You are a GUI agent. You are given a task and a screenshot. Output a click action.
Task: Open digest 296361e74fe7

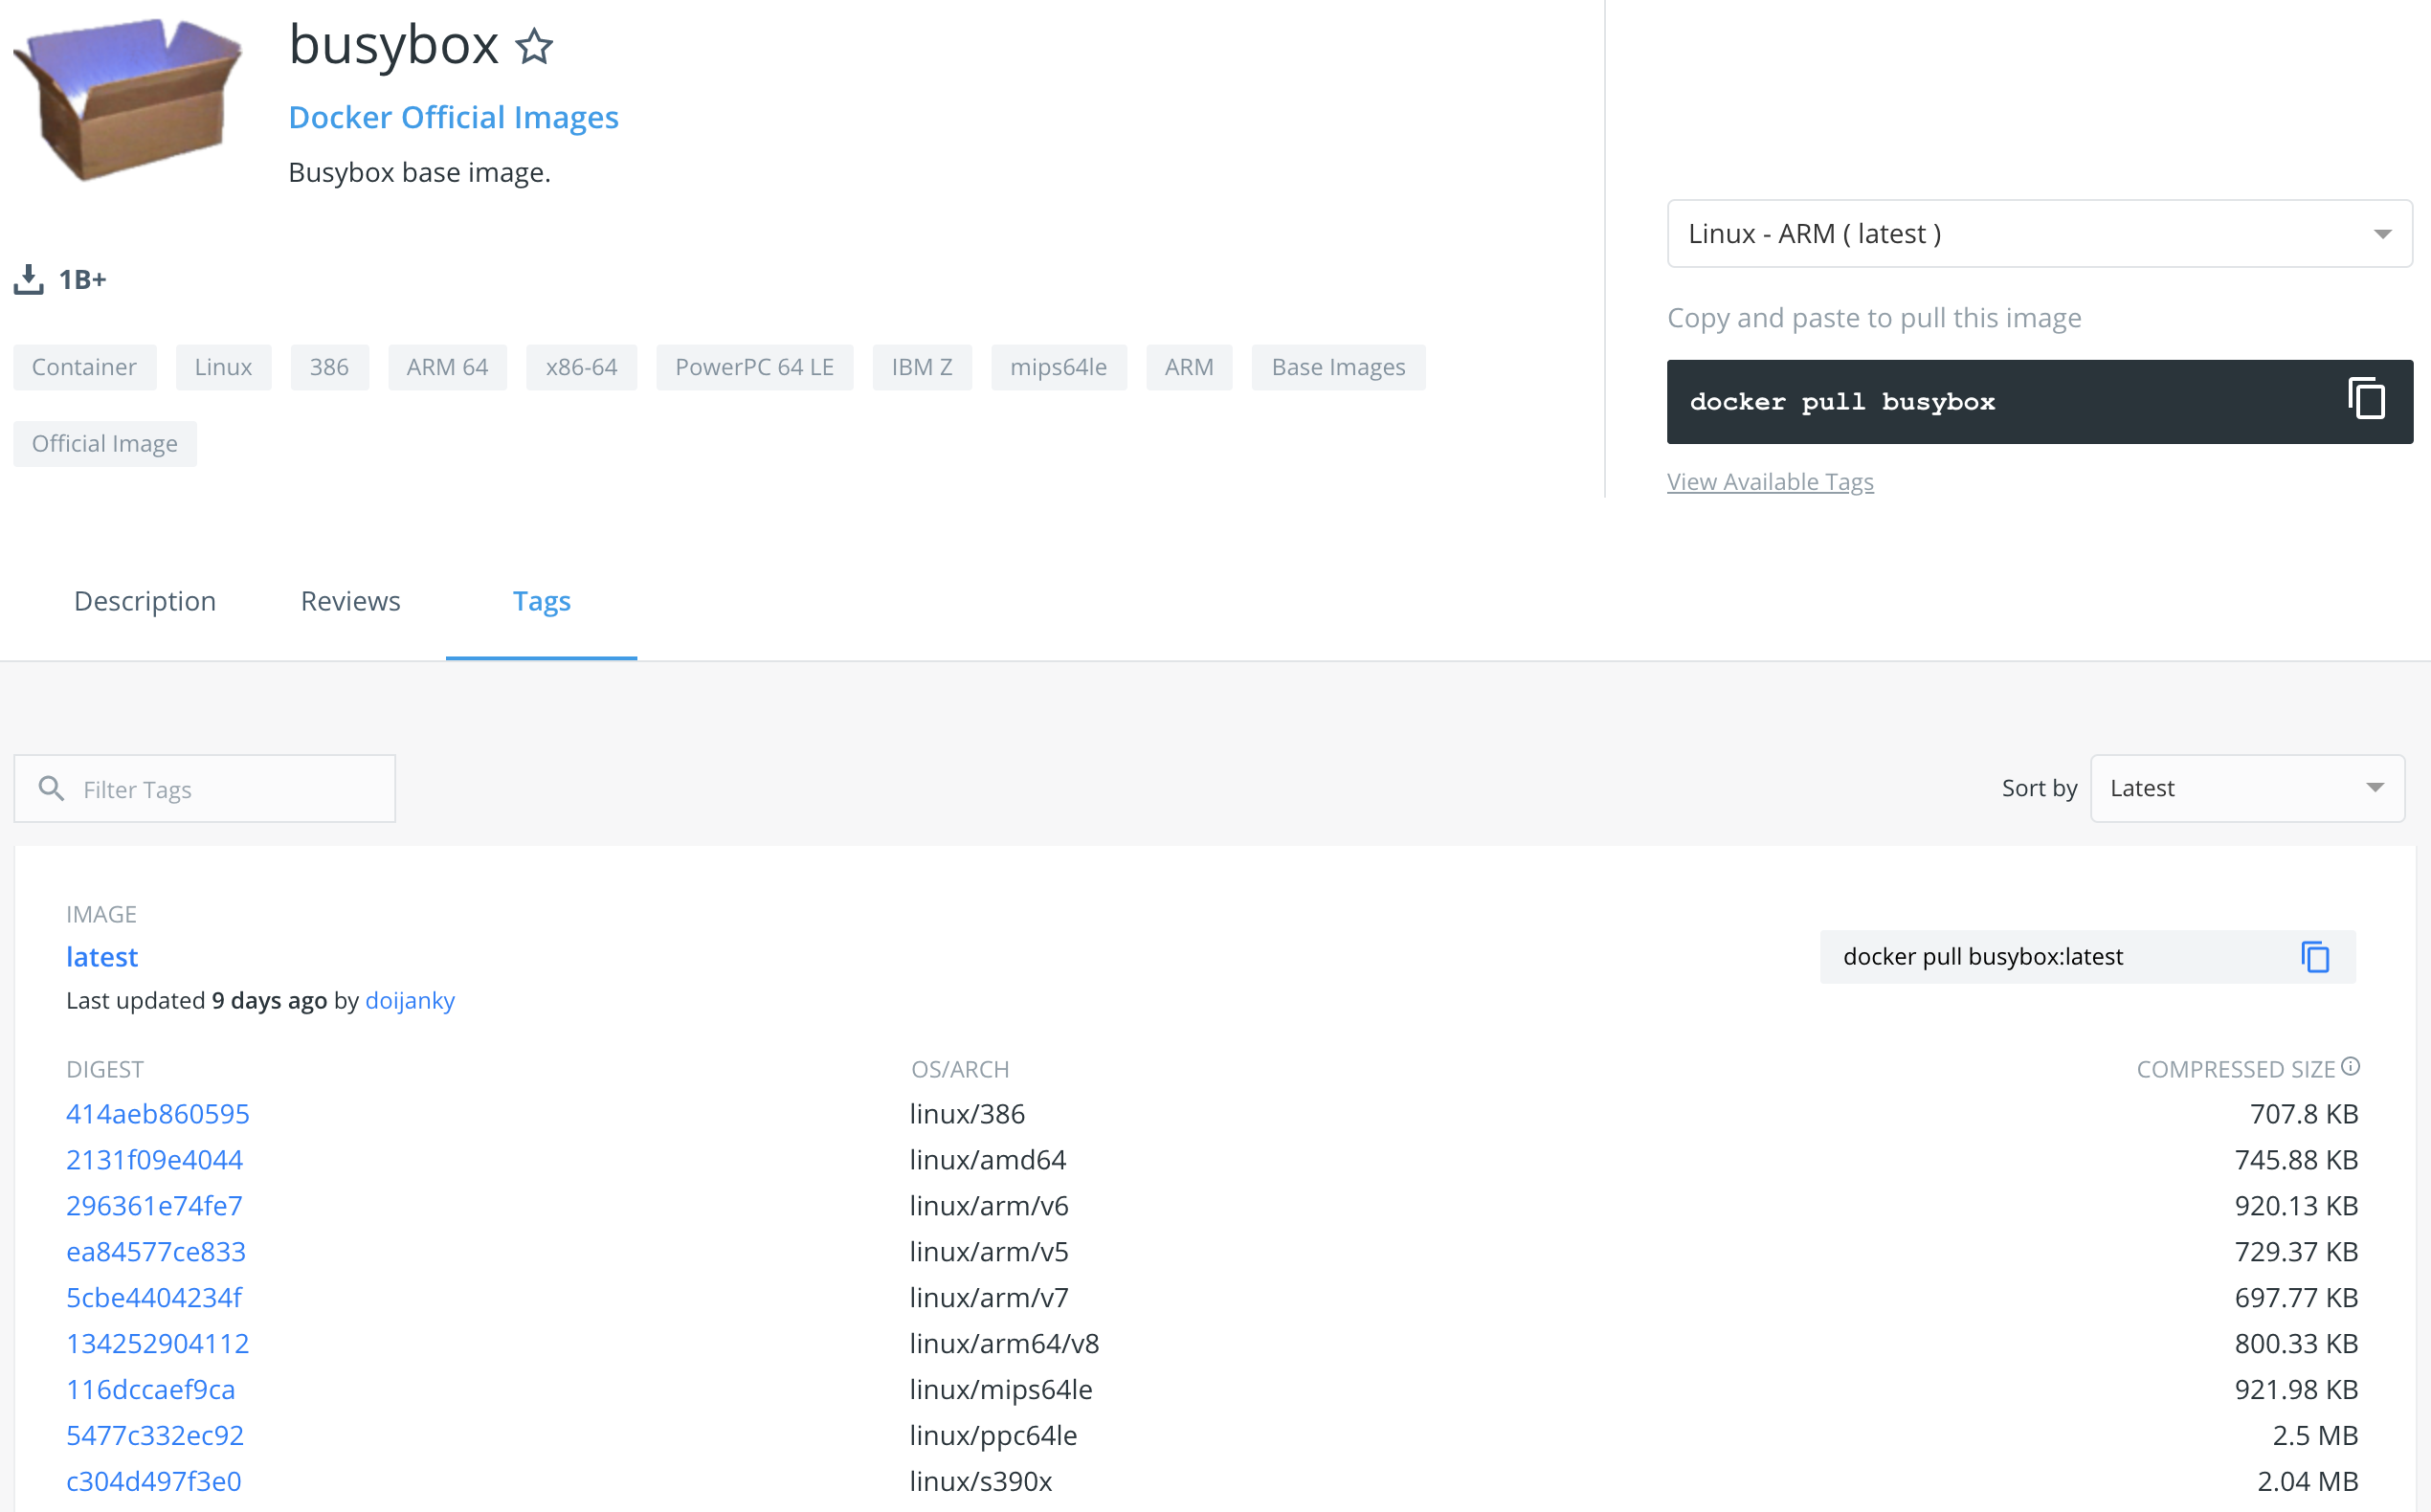click(x=154, y=1206)
